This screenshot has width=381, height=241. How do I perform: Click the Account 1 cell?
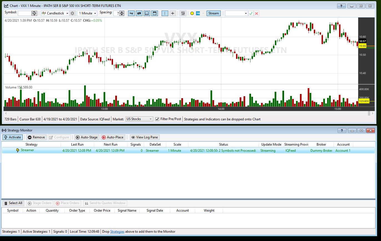pyautogui.click(x=343, y=151)
